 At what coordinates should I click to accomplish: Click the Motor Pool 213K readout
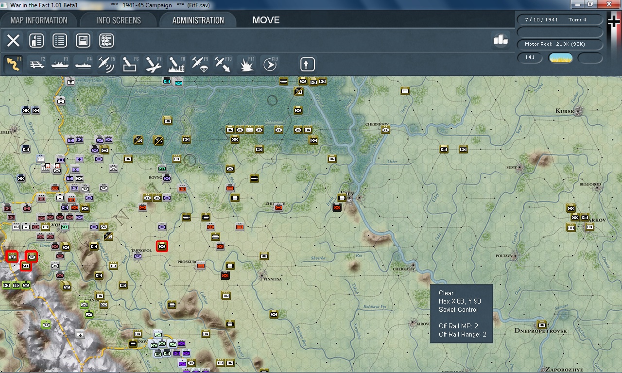tap(559, 44)
